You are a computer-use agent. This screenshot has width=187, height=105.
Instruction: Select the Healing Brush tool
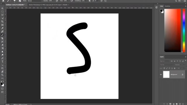point(2,32)
